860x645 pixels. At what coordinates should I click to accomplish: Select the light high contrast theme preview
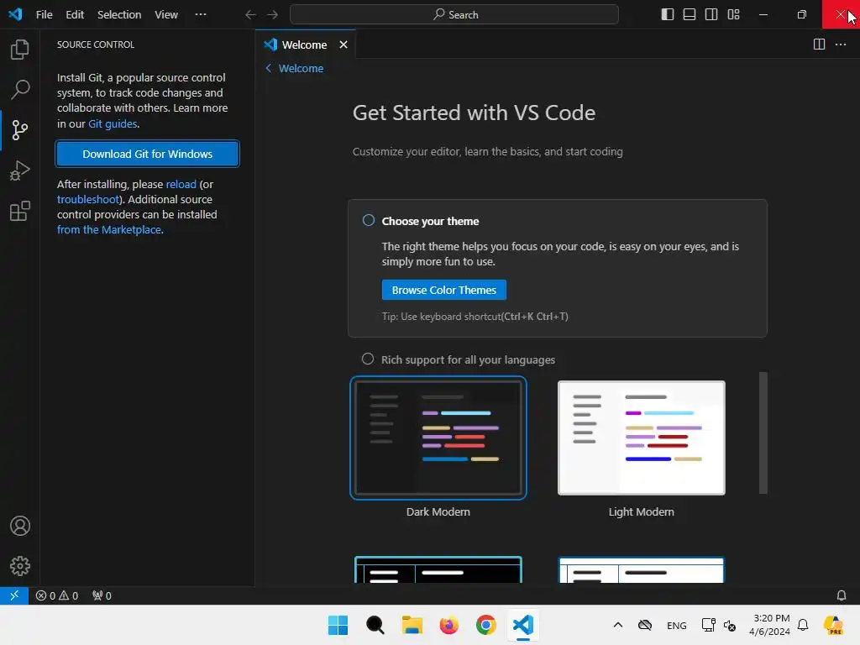641,569
